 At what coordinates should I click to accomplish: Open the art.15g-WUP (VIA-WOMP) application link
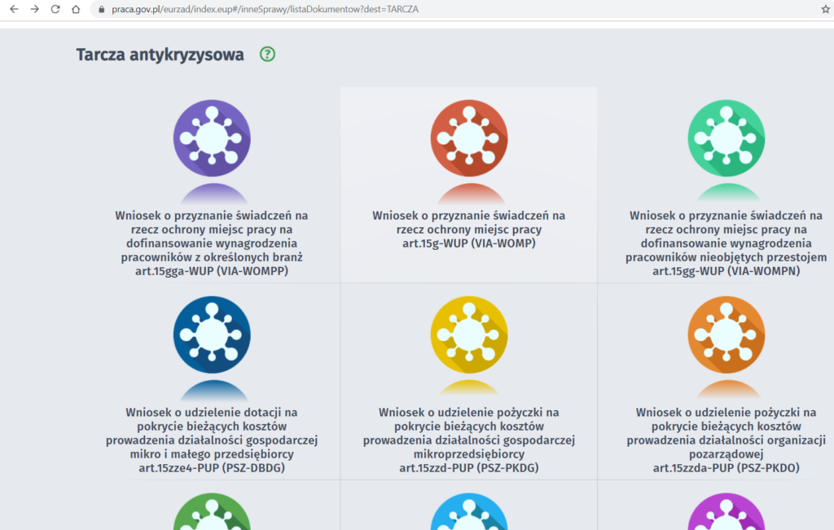point(469,229)
